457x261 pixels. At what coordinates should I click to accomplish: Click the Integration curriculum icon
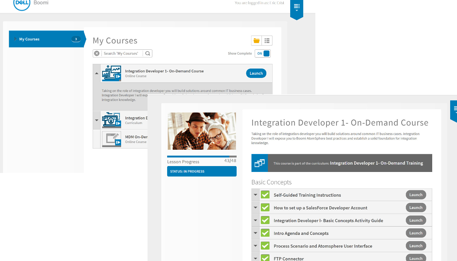[x=111, y=120]
